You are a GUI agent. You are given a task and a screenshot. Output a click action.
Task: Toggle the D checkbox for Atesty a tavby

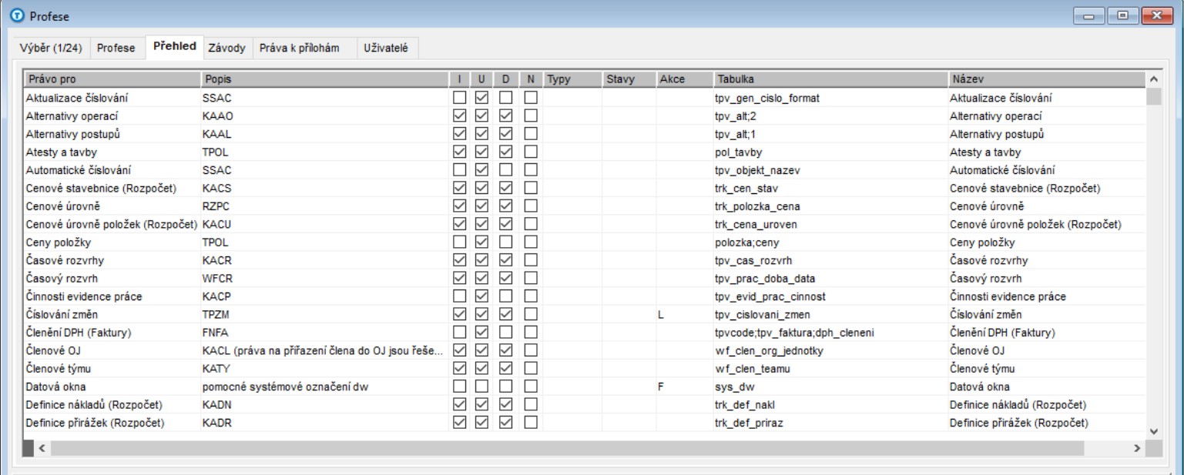pos(505,152)
